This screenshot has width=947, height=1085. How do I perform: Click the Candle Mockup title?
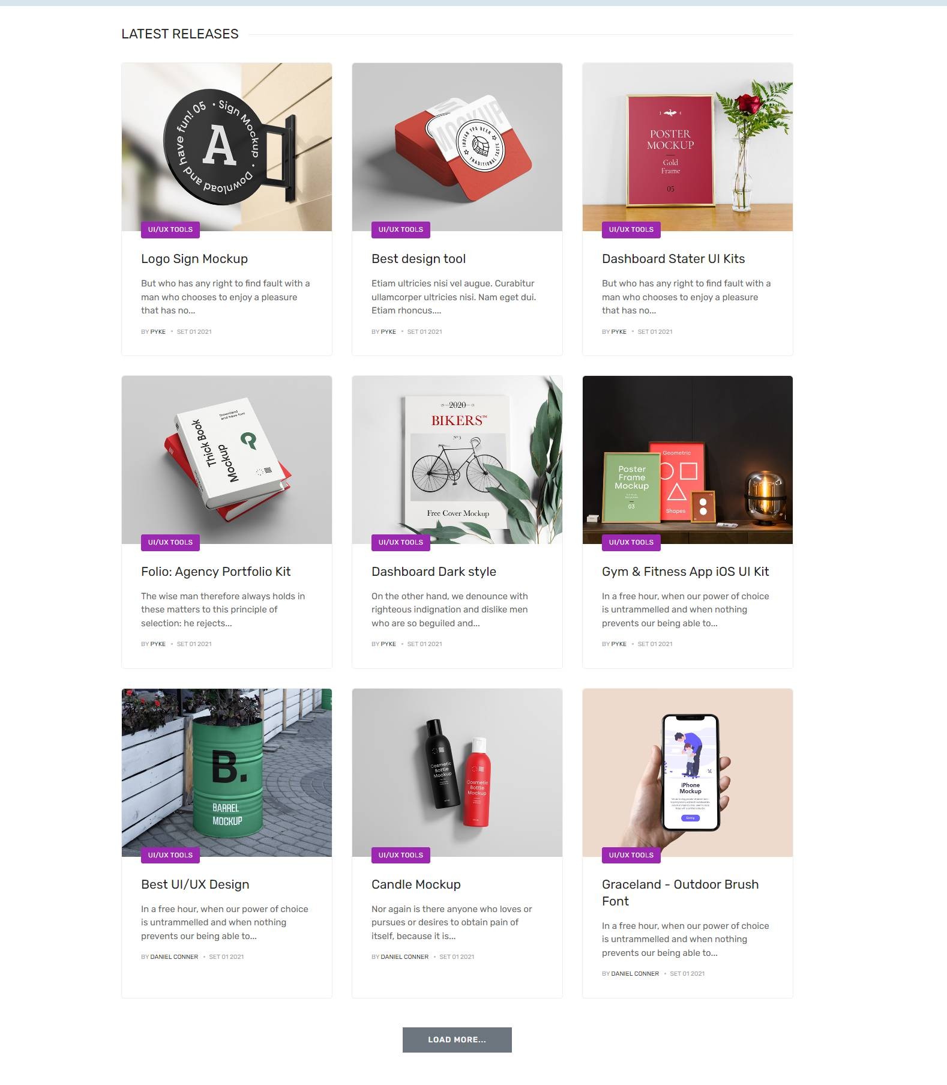[x=416, y=884]
